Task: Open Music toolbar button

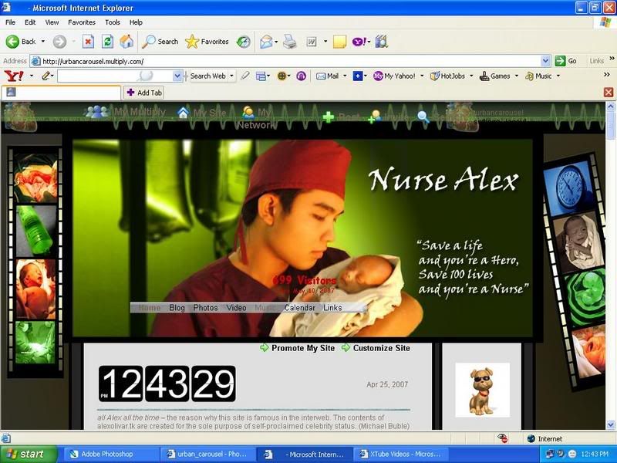Action: pyautogui.click(x=538, y=76)
